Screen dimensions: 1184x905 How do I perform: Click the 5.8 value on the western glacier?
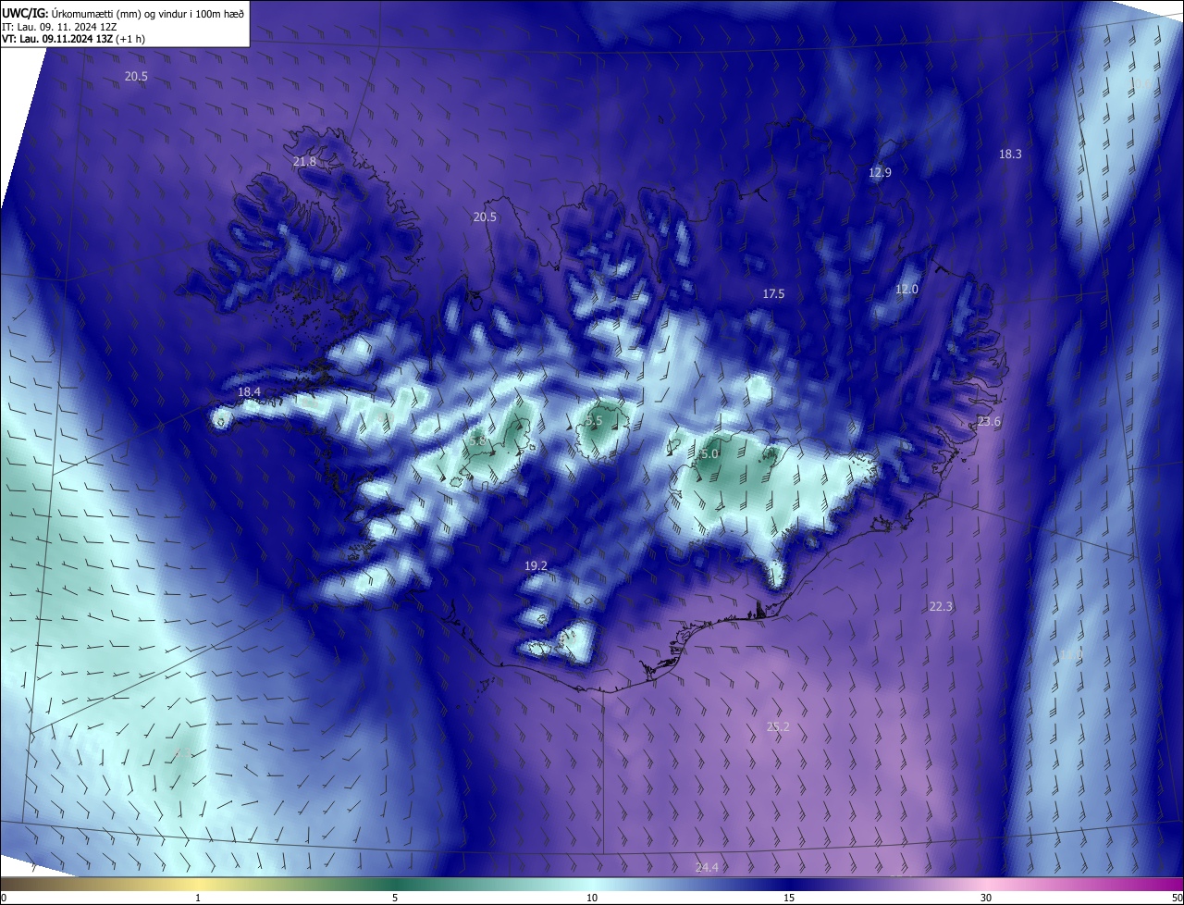pos(477,441)
